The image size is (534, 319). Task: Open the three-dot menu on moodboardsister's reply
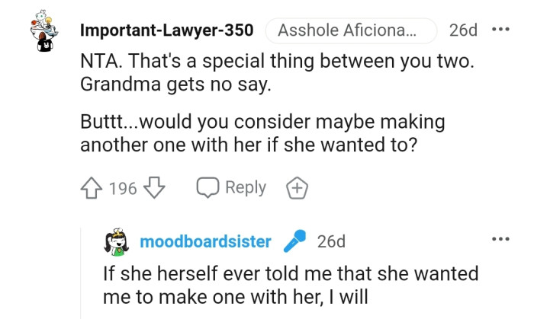(x=500, y=239)
